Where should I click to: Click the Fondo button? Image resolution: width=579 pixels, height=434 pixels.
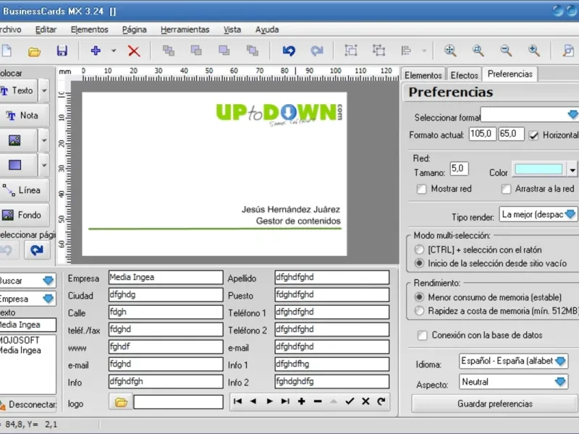coord(24,215)
